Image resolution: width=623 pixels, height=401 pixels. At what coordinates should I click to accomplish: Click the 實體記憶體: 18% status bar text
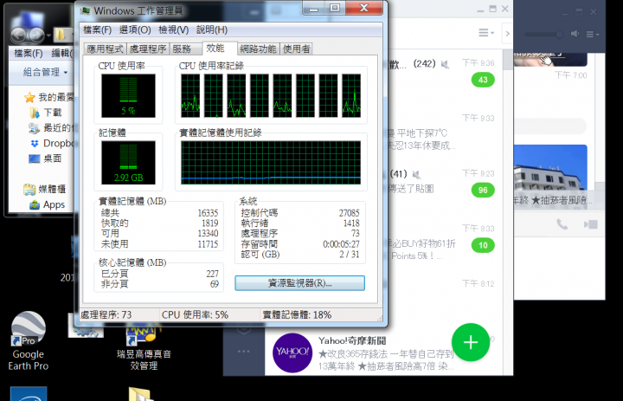(297, 315)
